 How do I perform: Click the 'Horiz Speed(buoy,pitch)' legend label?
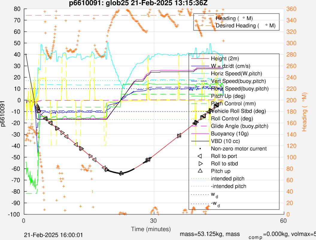point(240,88)
